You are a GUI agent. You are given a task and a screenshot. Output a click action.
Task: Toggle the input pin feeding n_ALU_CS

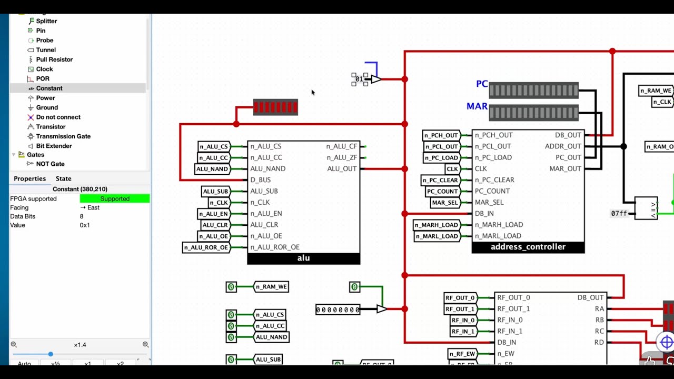point(231,315)
